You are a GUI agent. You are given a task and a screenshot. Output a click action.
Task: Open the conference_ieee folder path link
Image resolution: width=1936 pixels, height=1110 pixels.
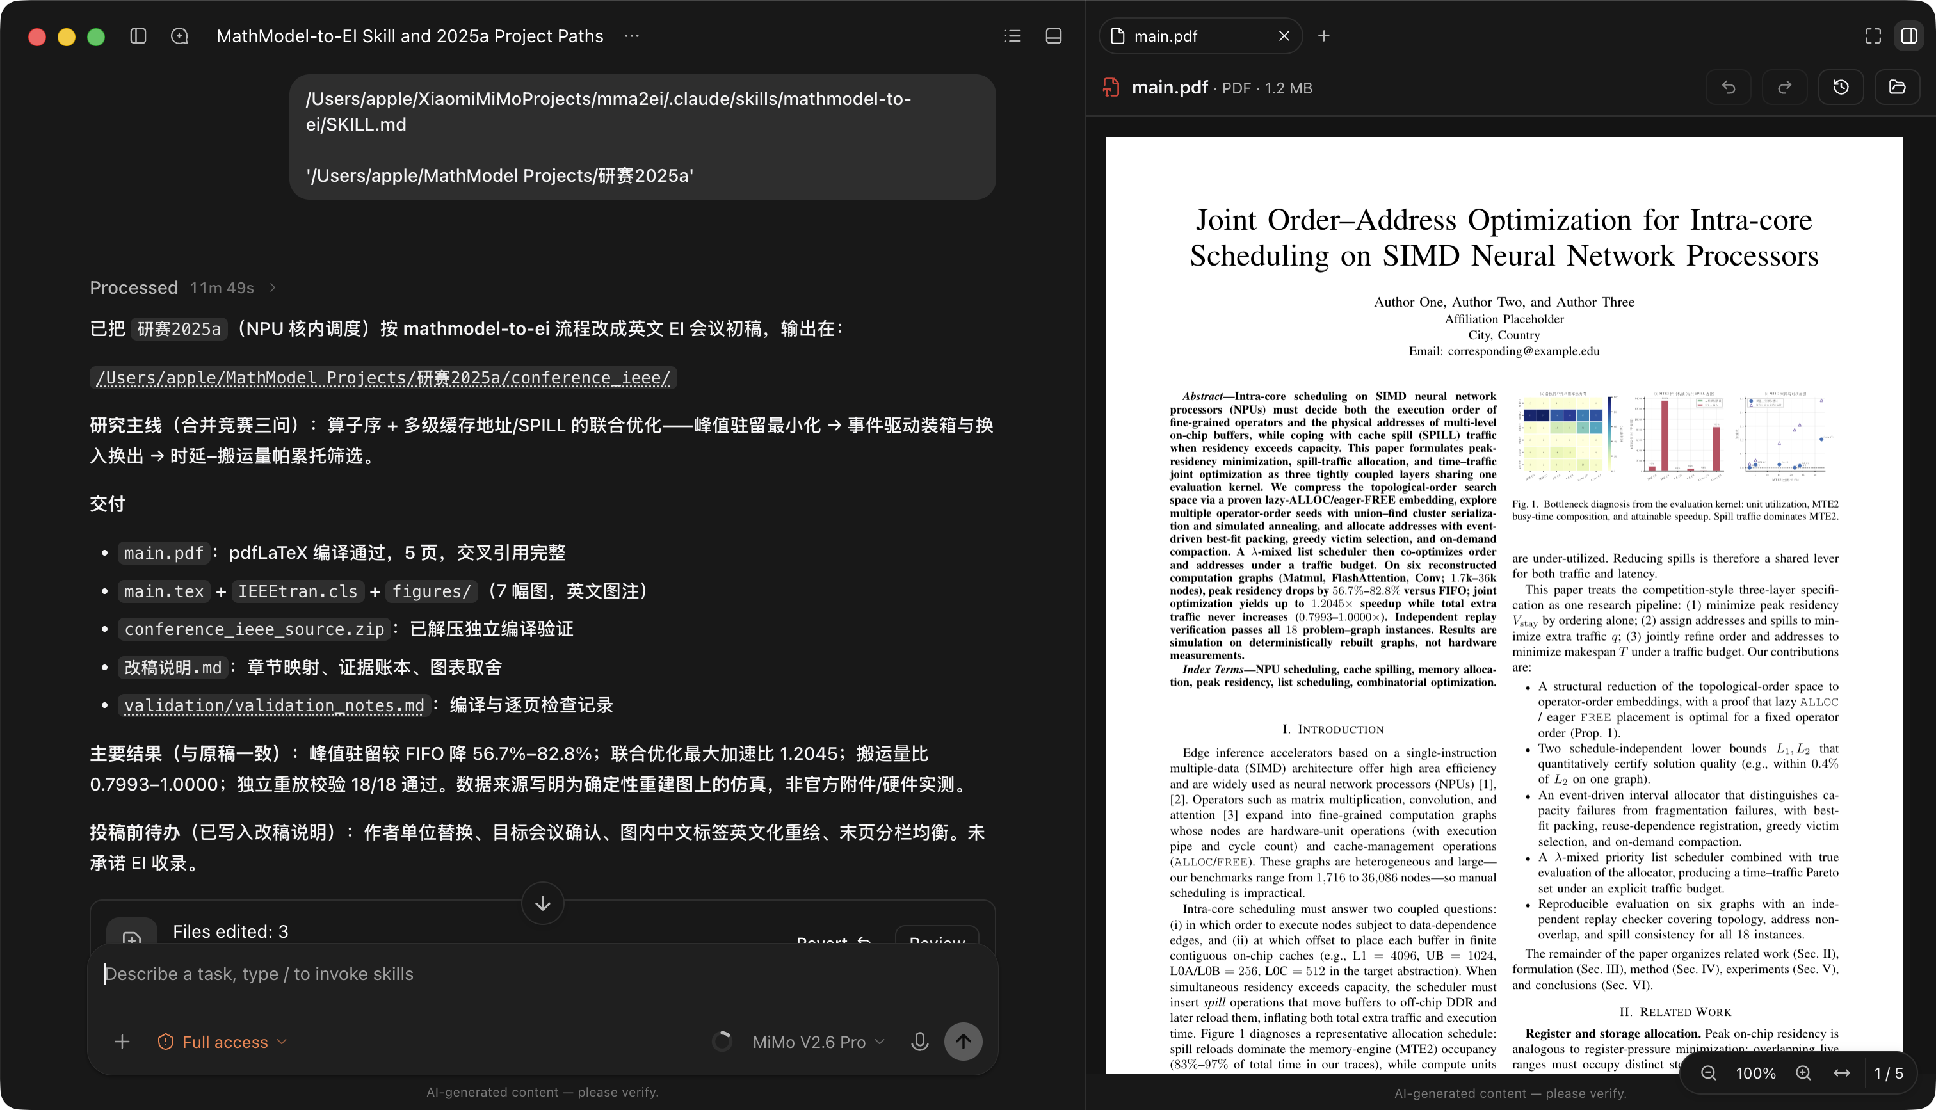coord(383,378)
